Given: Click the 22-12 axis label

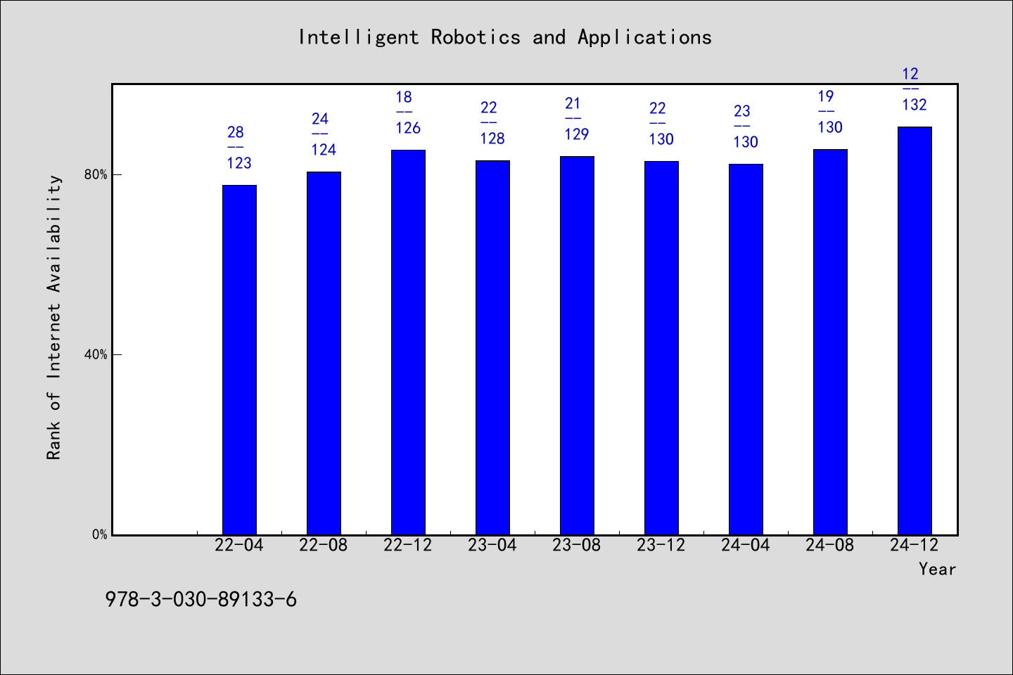Looking at the screenshot, I should [408, 545].
